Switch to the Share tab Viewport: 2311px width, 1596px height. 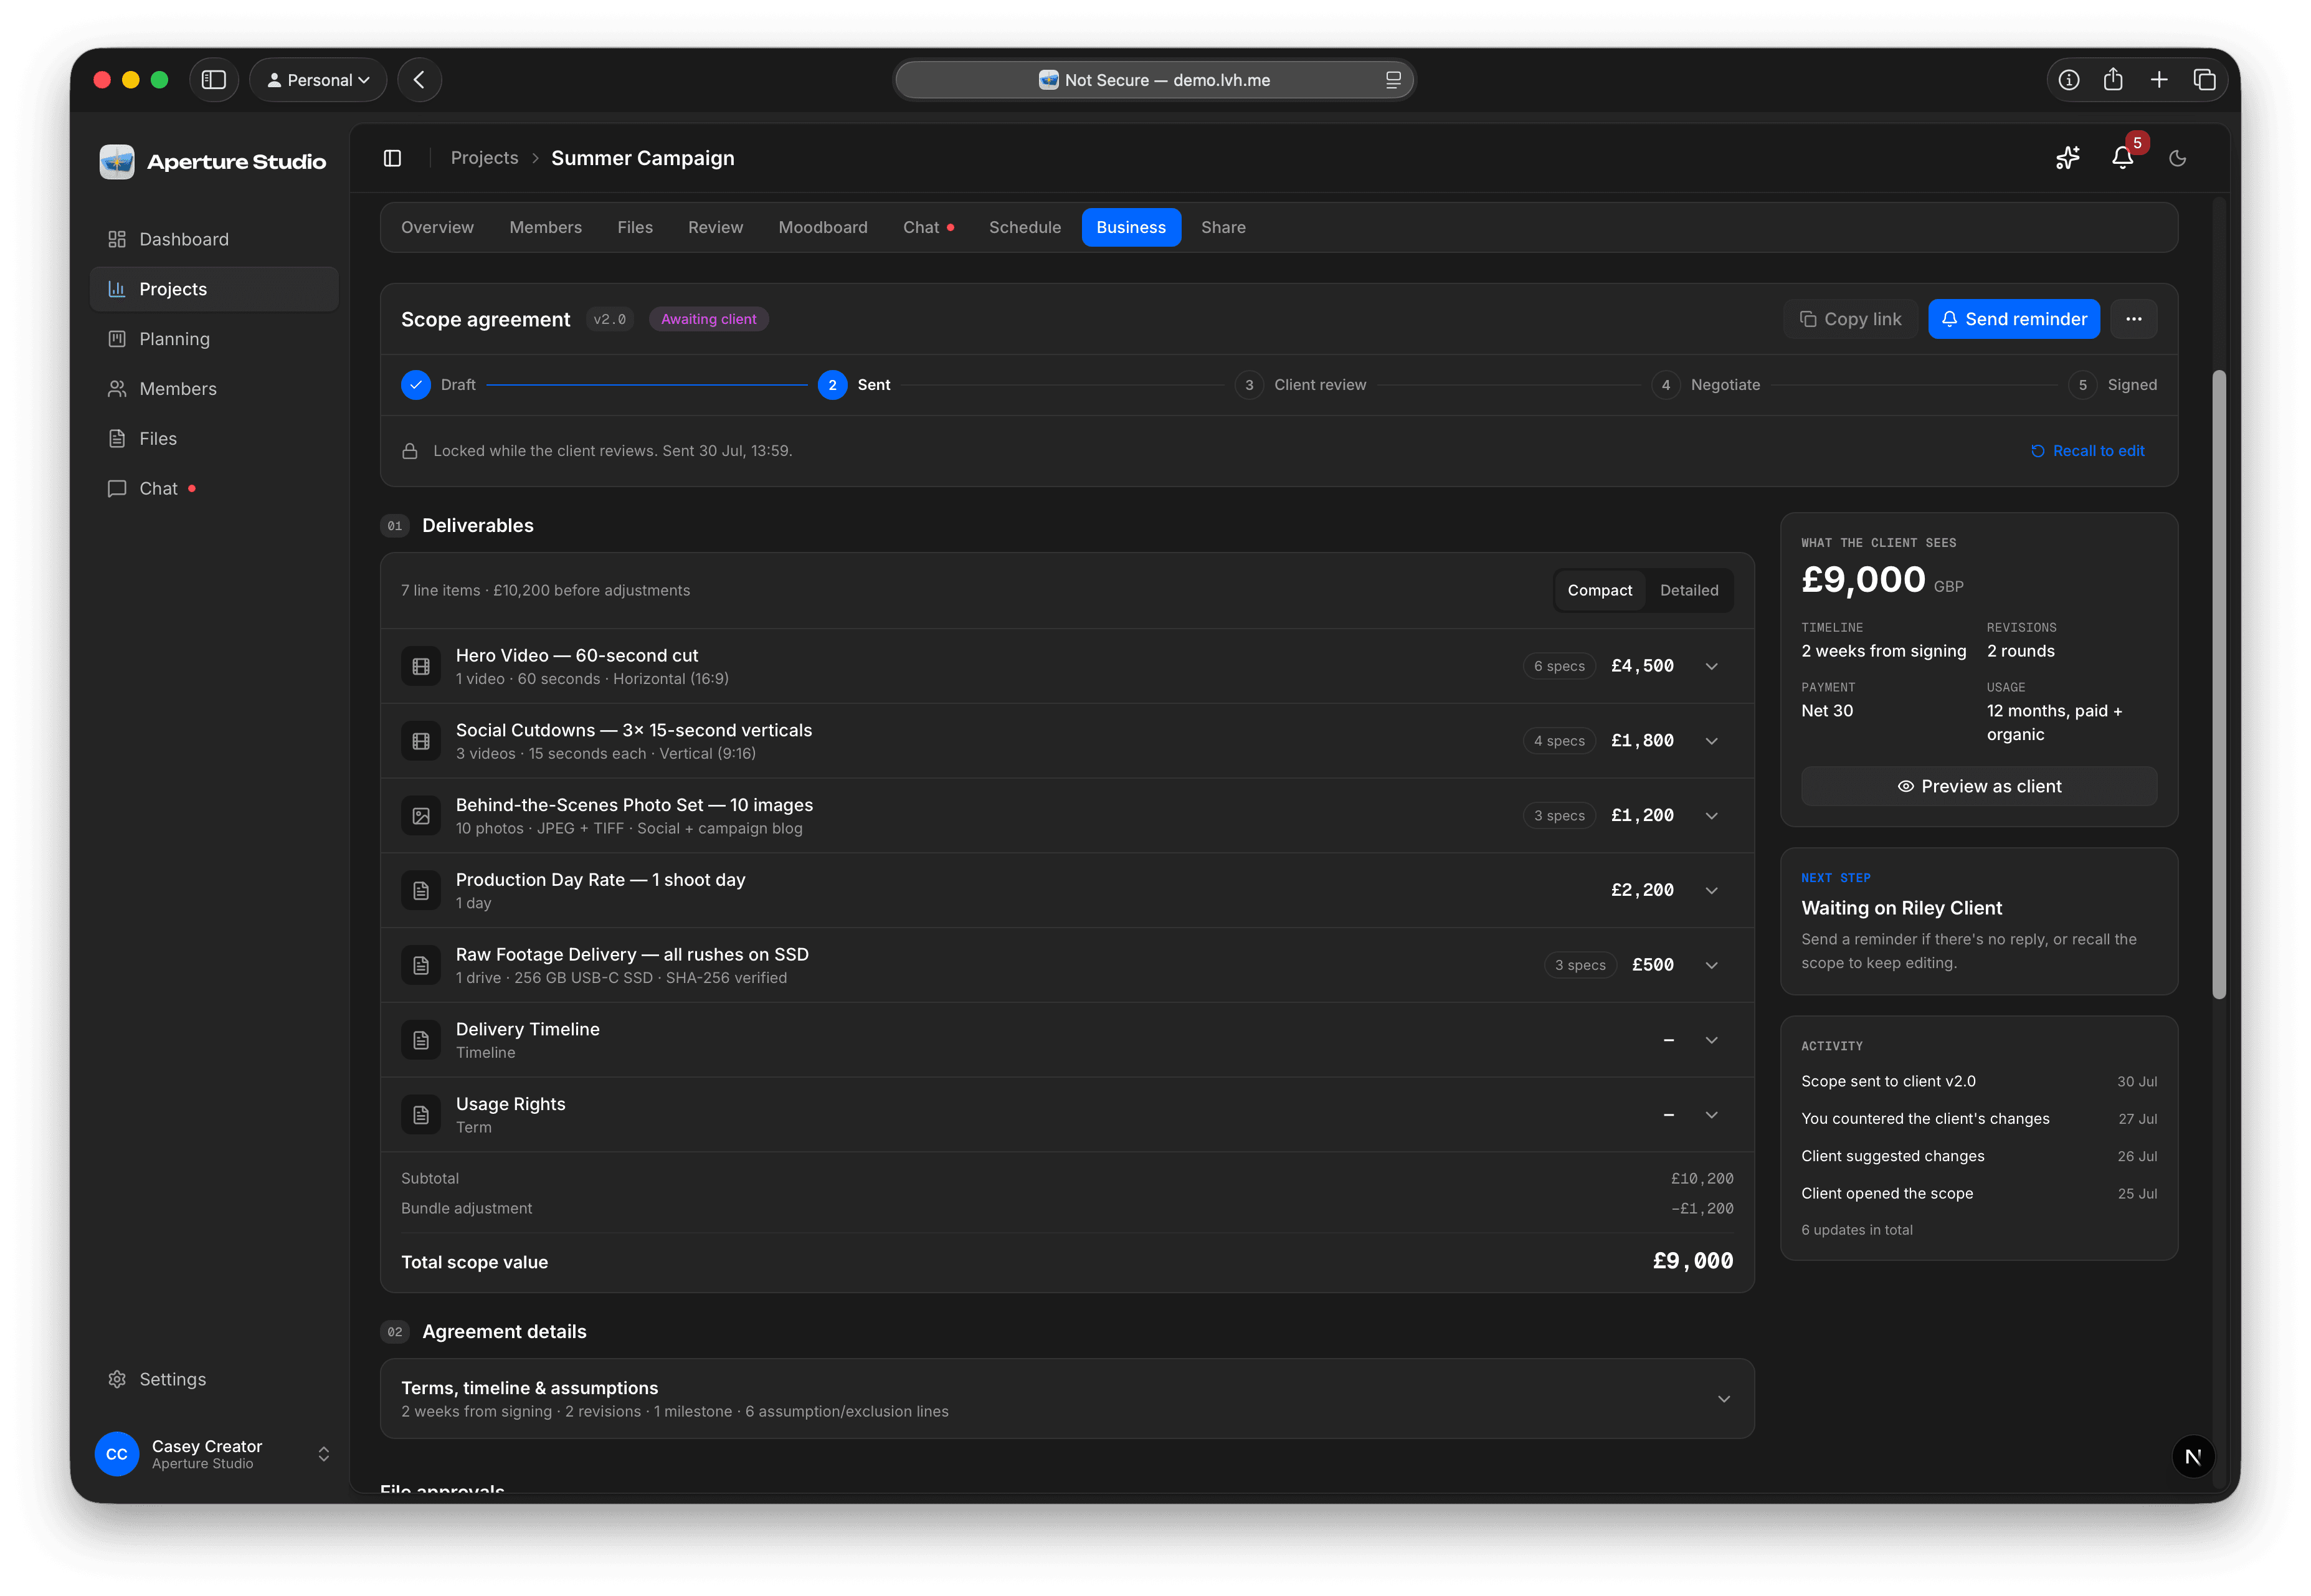point(1222,228)
